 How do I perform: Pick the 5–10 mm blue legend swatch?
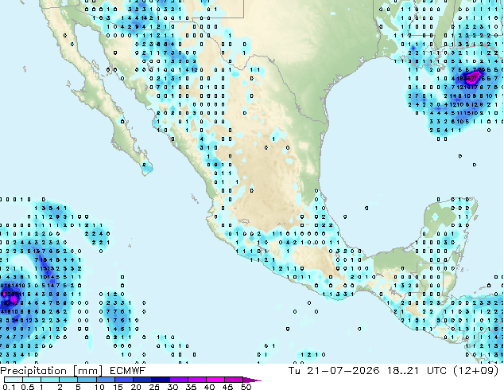point(87,380)
